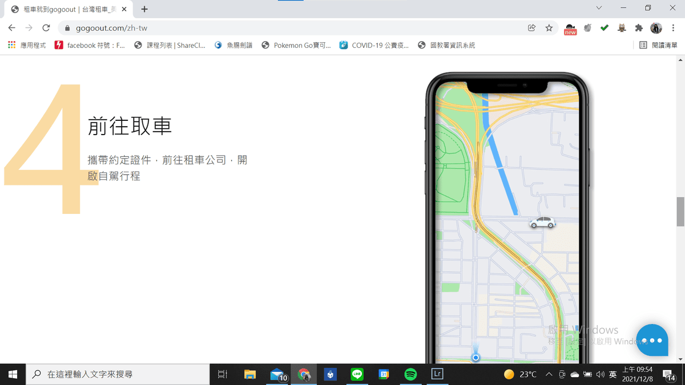685x385 pixels.
Task: Click the owl extension icon
Action: (x=622, y=28)
